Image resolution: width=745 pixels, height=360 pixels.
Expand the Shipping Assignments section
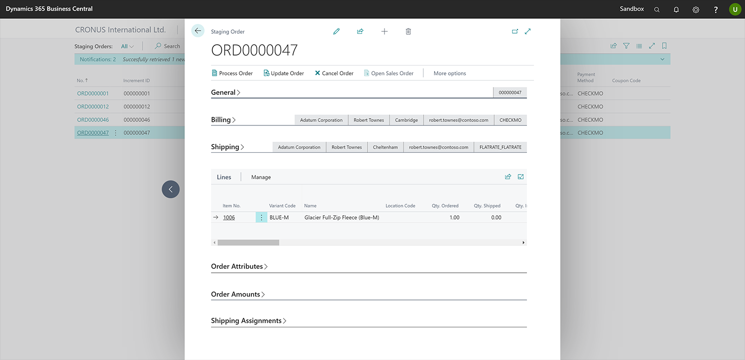tap(249, 321)
